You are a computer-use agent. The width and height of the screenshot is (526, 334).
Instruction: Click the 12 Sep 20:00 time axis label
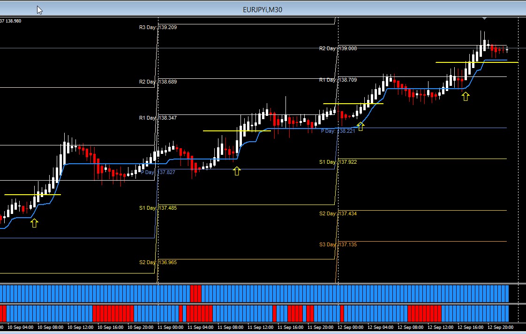point(501,327)
